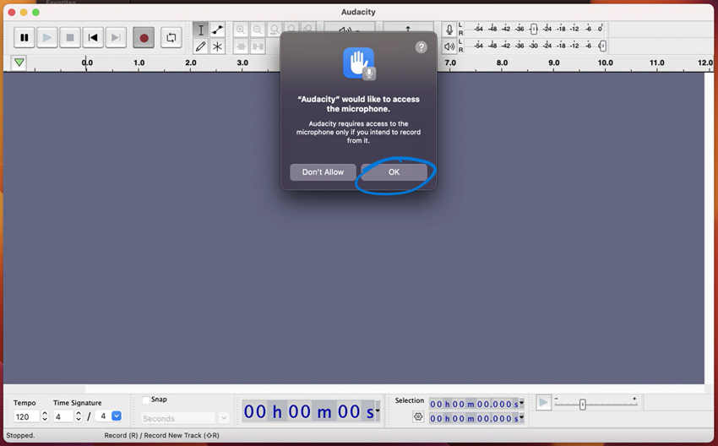Click the Play-at-Speed button
The height and width of the screenshot is (446, 718).
coord(543,403)
